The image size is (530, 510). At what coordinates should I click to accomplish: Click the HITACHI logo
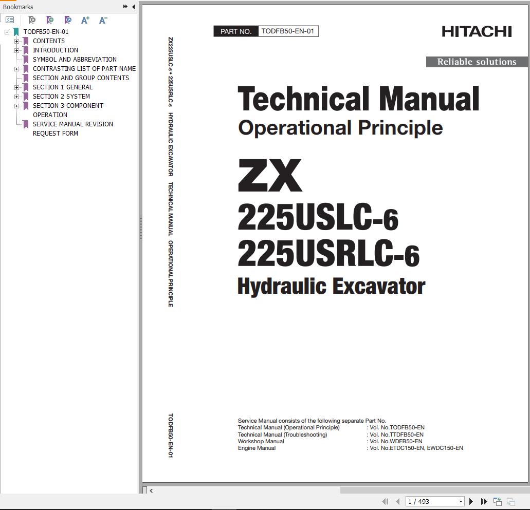(x=477, y=32)
